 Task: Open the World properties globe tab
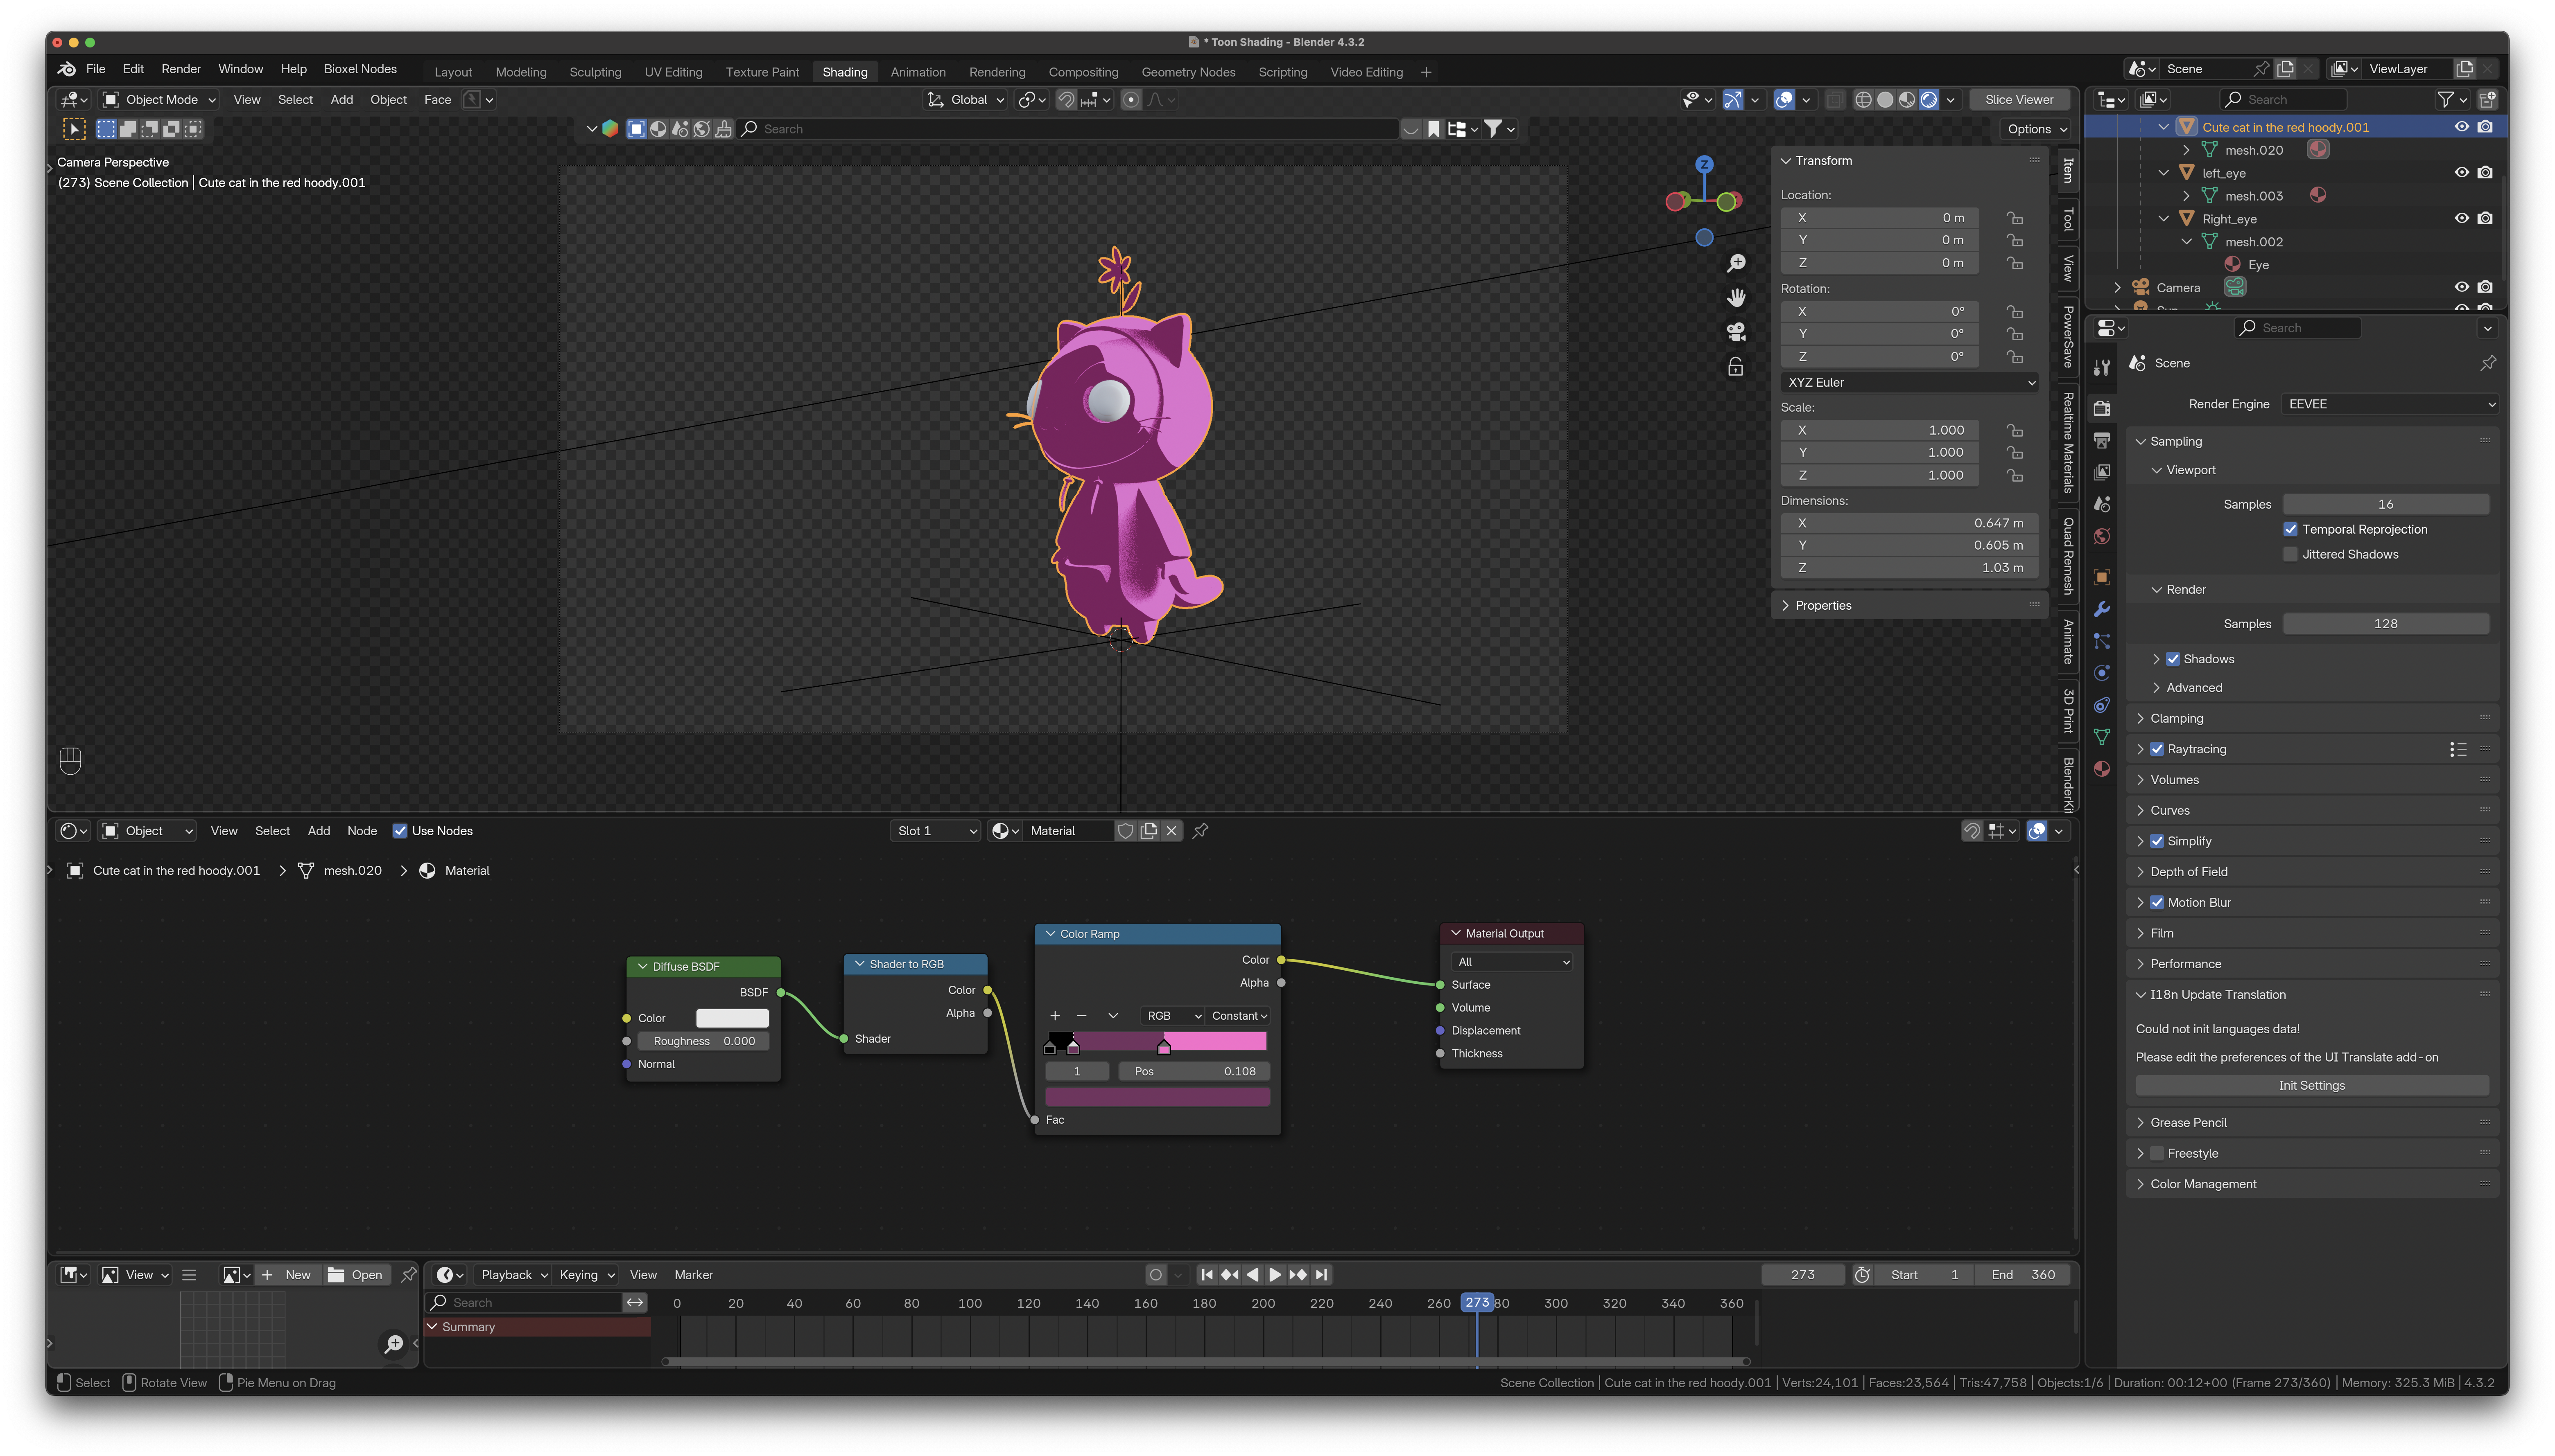click(2102, 537)
